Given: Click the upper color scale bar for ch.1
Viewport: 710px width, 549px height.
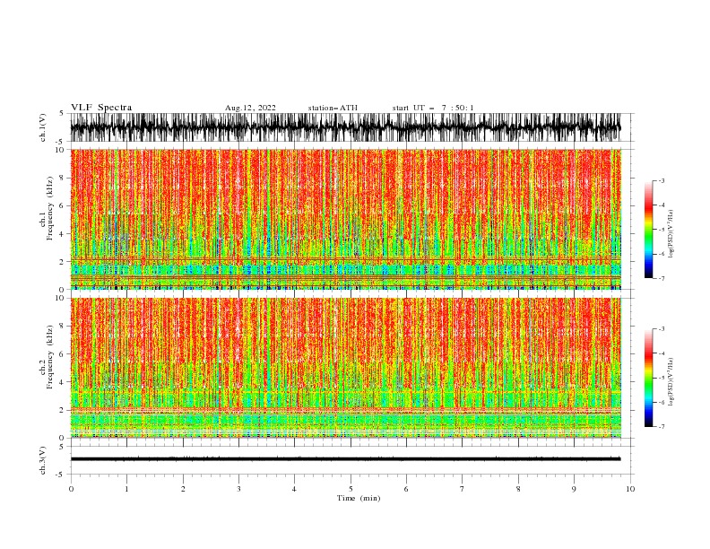Looking at the screenshot, I should (x=648, y=230).
